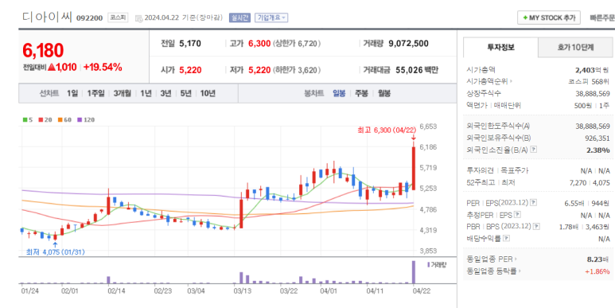
Task: Select the 1년 line chart period
Action: [146, 93]
